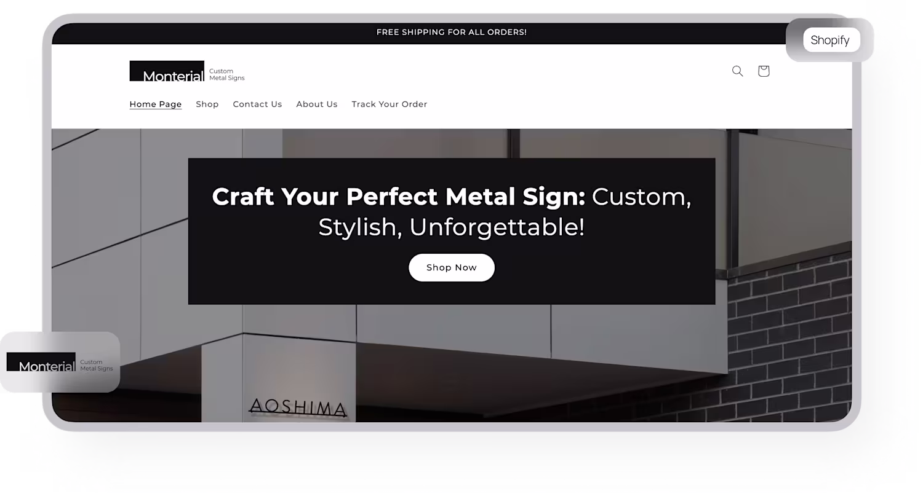Click the brick wall in the hero image
Image resolution: width=923 pixels, height=499 pixels.
click(x=788, y=338)
